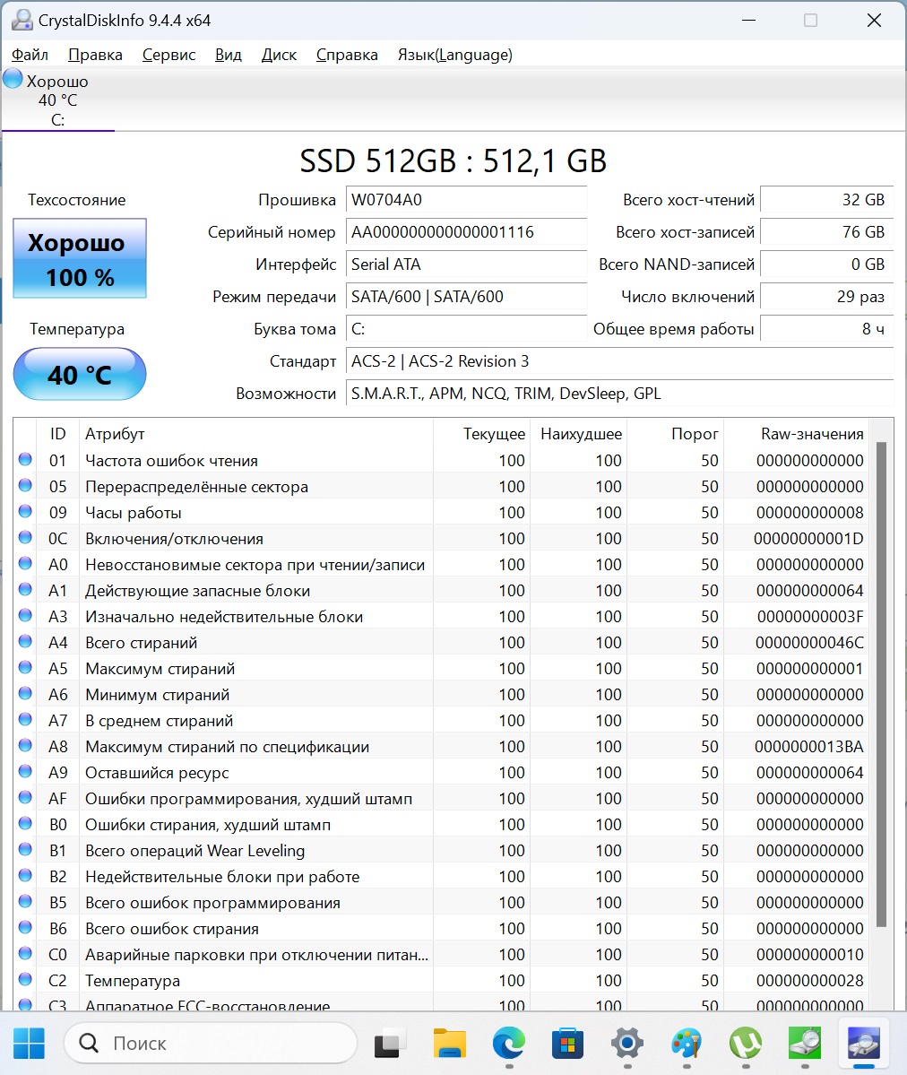Click the power-on hours value 8 ч
The height and width of the screenshot is (1075, 907).
pyautogui.click(x=827, y=329)
